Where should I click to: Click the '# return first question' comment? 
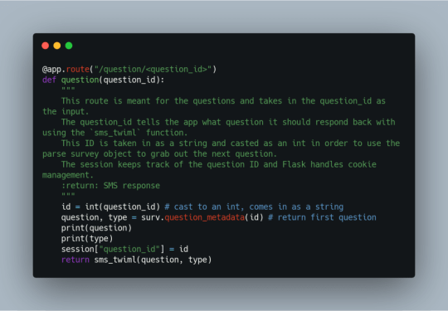[x=322, y=217]
